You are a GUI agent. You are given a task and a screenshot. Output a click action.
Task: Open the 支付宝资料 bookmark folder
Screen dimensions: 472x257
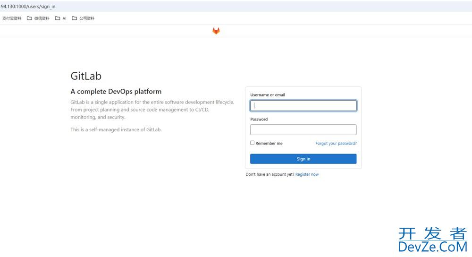[x=11, y=18]
